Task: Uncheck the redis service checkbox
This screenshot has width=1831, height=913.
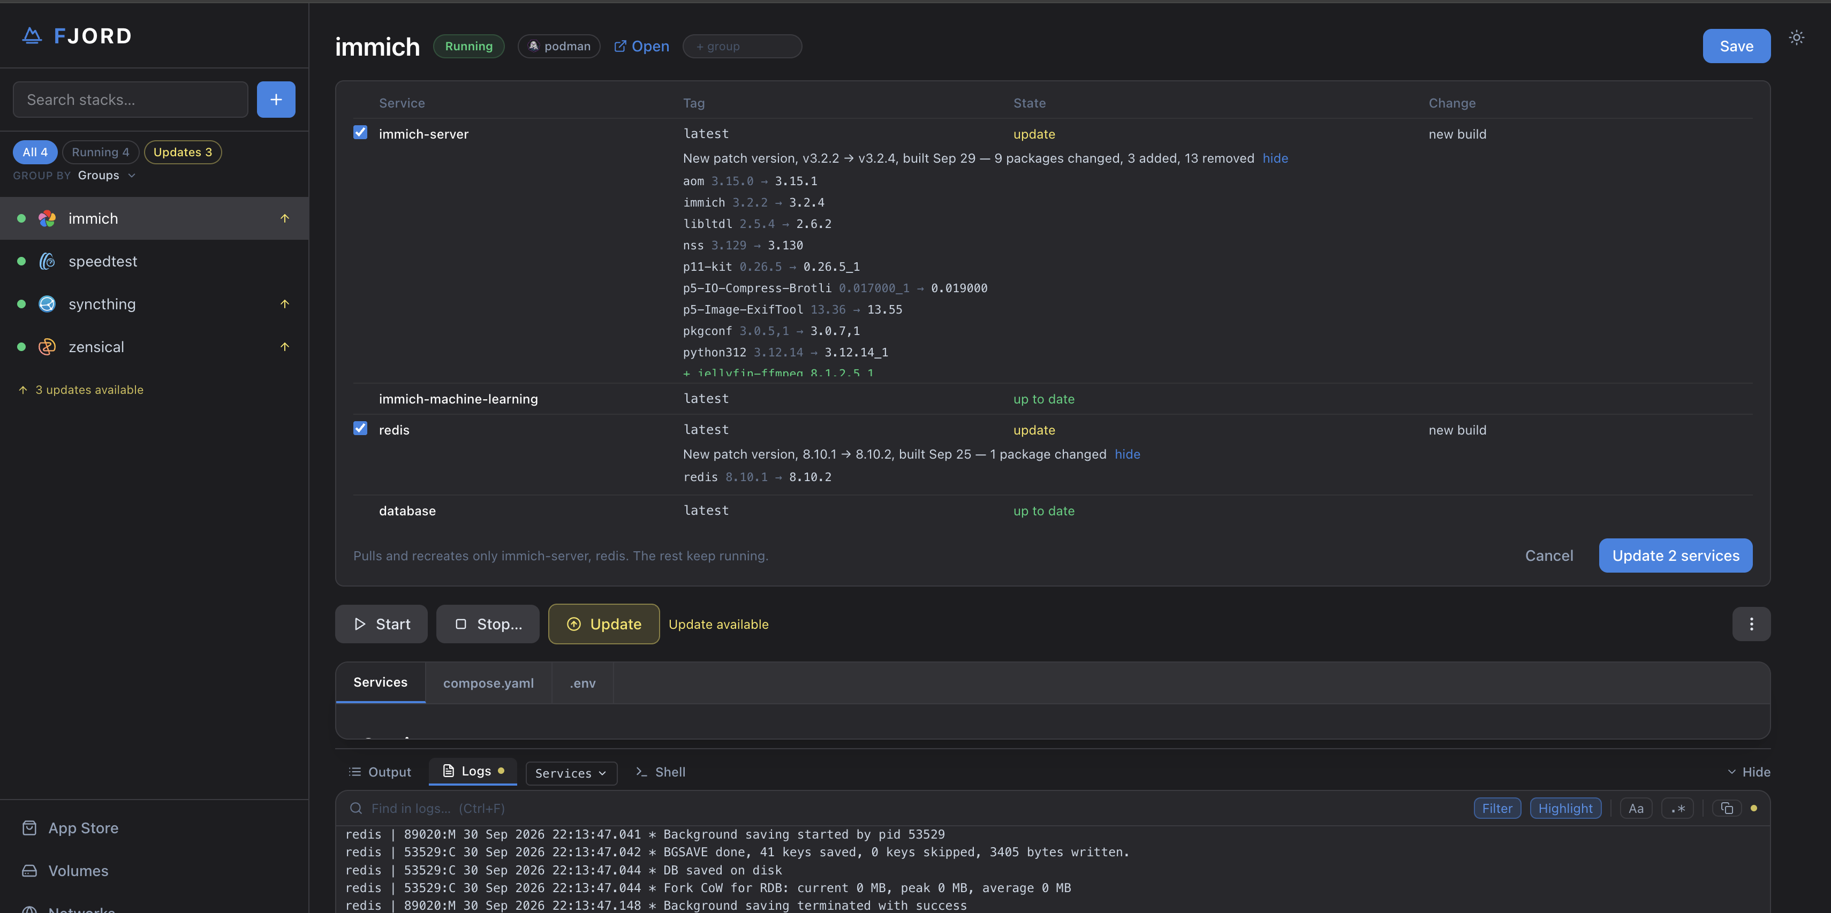Action: 360,429
